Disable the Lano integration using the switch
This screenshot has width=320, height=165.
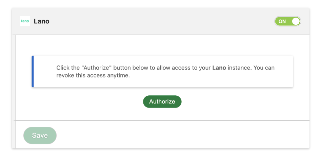pyautogui.click(x=287, y=21)
